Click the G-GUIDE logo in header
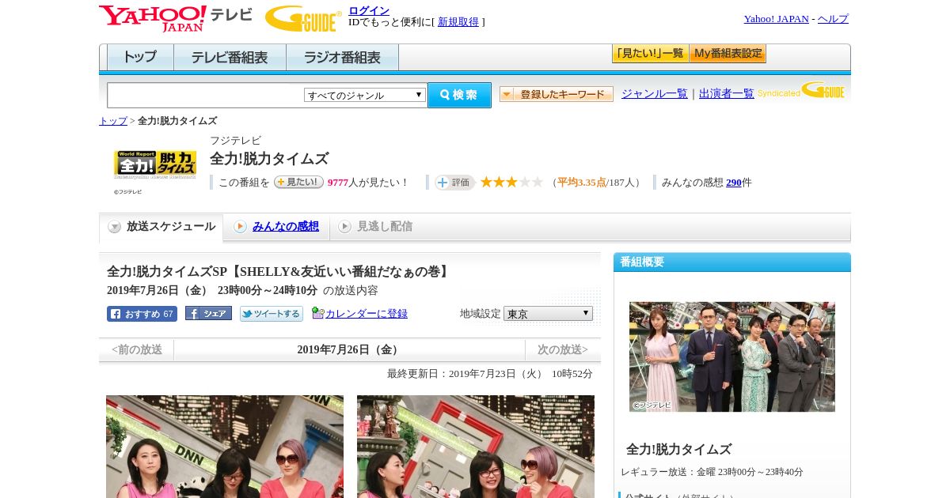 tap(303, 18)
